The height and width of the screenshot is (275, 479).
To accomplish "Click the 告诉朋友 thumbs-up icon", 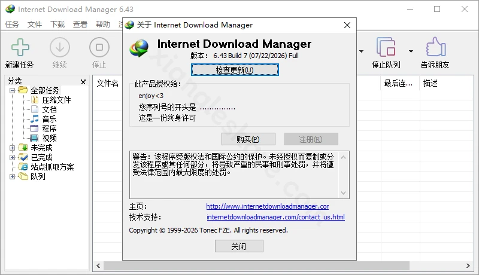I will (x=435, y=47).
